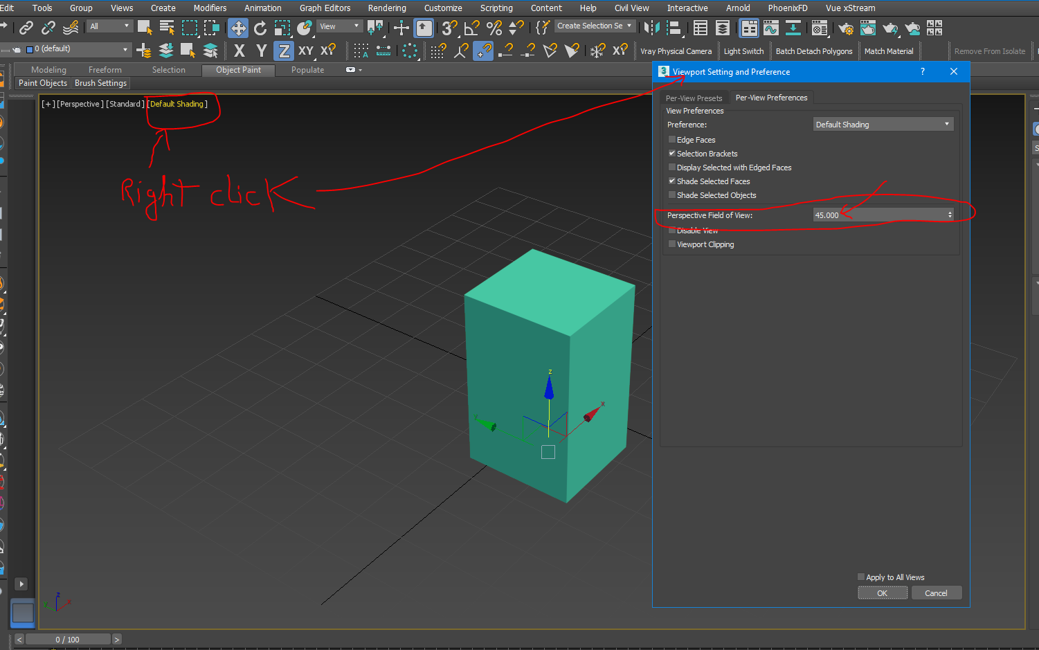1039x650 pixels.
Task: Open the View reference coordinate dropdown
Action: click(338, 26)
